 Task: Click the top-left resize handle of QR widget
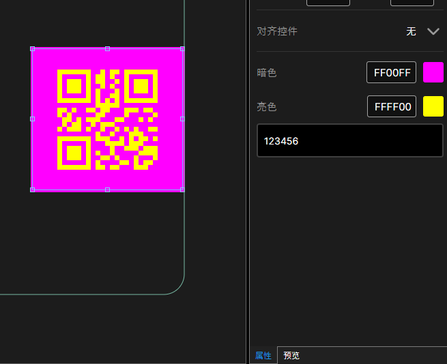point(33,49)
